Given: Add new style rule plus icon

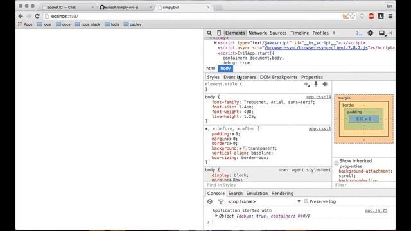Looking at the screenshot, I should pyautogui.click(x=306, y=84).
